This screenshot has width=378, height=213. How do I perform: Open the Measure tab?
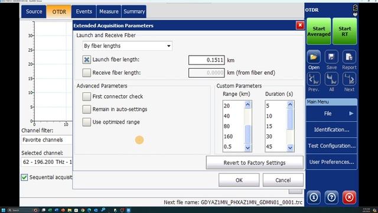pos(109,12)
